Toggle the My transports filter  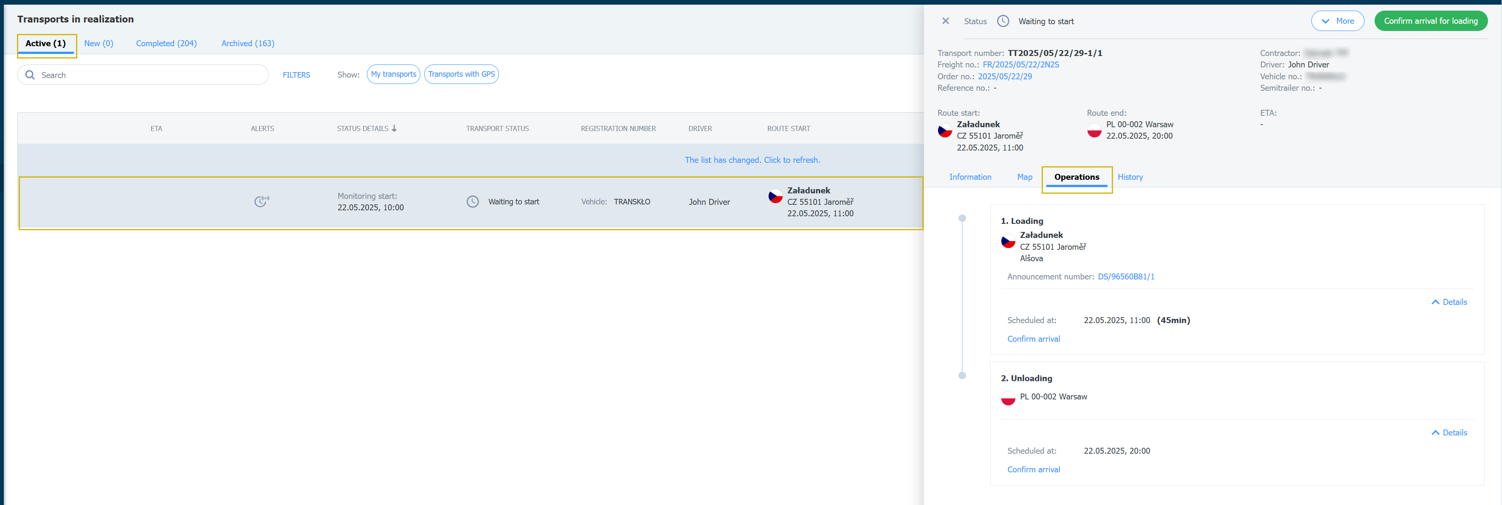pyautogui.click(x=394, y=74)
